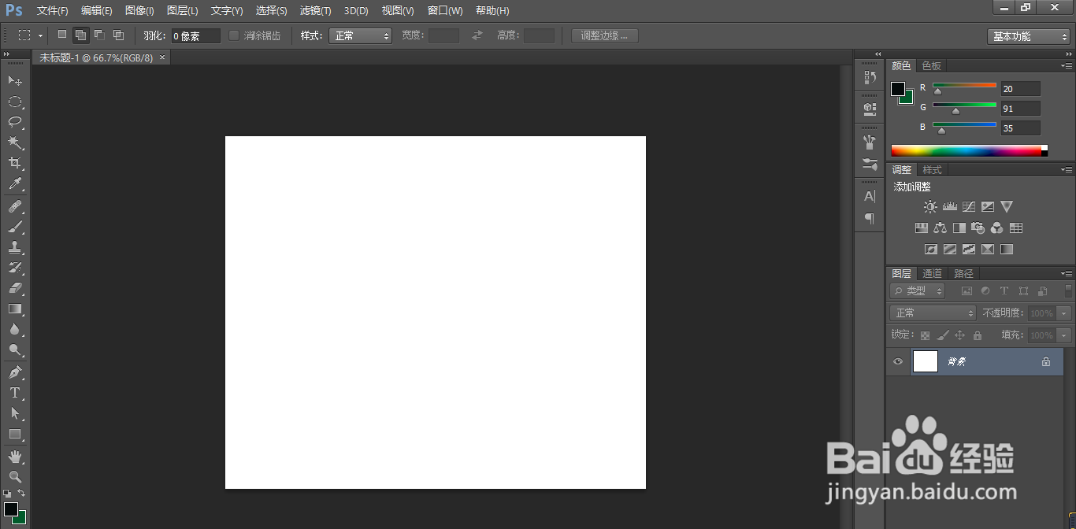Select the Horizontal Type tool
The image size is (1076, 529).
tap(16, 394)
